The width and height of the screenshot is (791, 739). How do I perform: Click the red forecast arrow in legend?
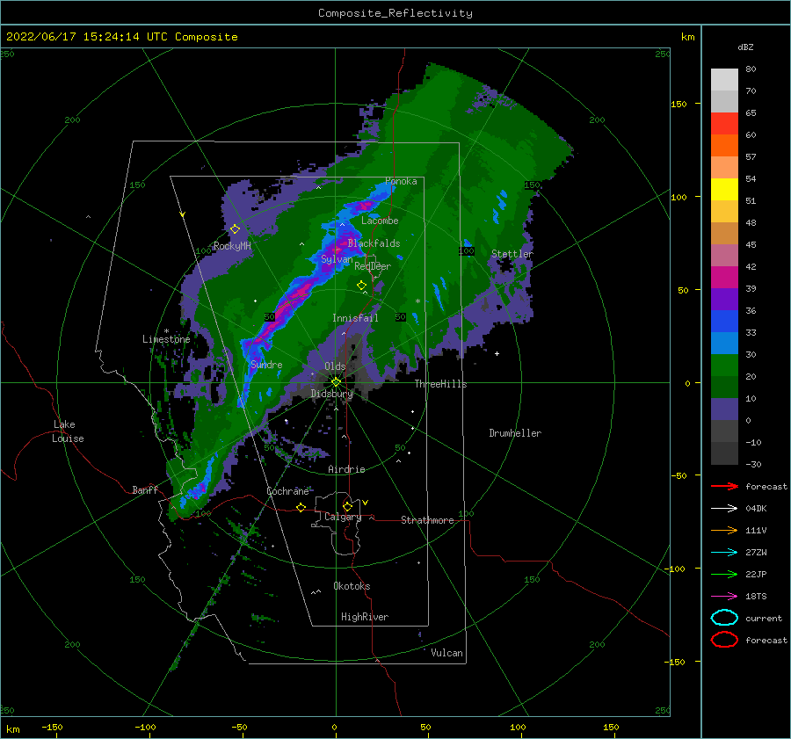coord(724,486)
